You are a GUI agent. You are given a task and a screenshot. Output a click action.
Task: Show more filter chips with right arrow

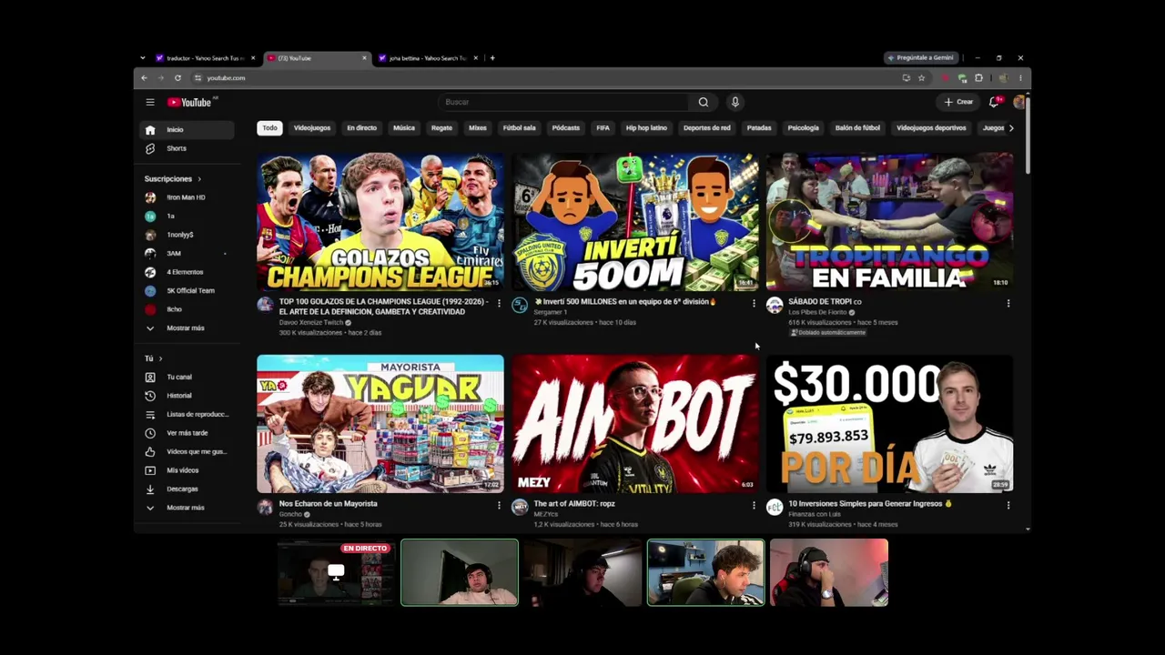(x=1010, y=128)
